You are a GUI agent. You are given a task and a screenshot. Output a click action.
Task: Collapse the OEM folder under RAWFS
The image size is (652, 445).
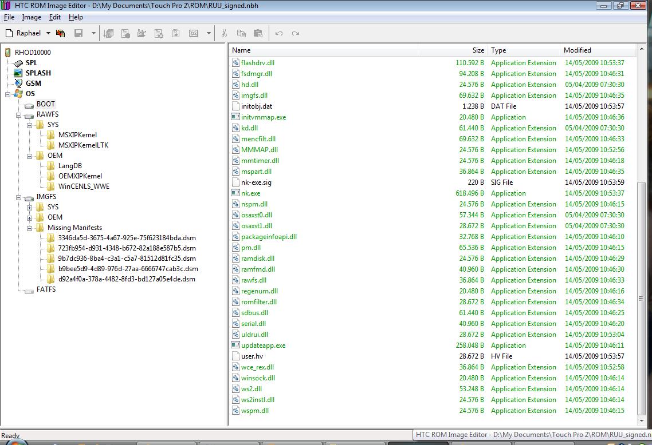coord(30,156)
